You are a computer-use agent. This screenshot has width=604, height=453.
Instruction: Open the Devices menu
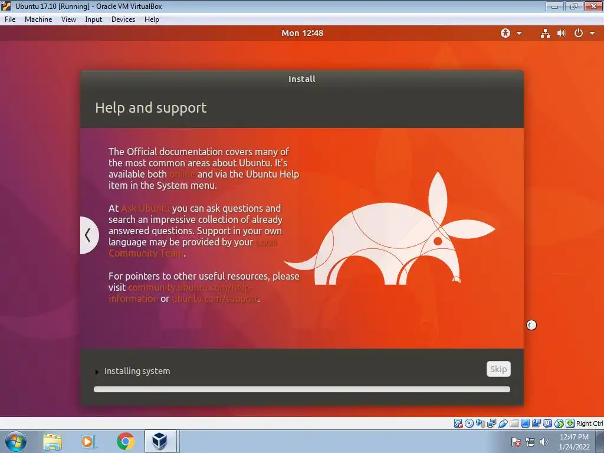(x=123, y=19)
